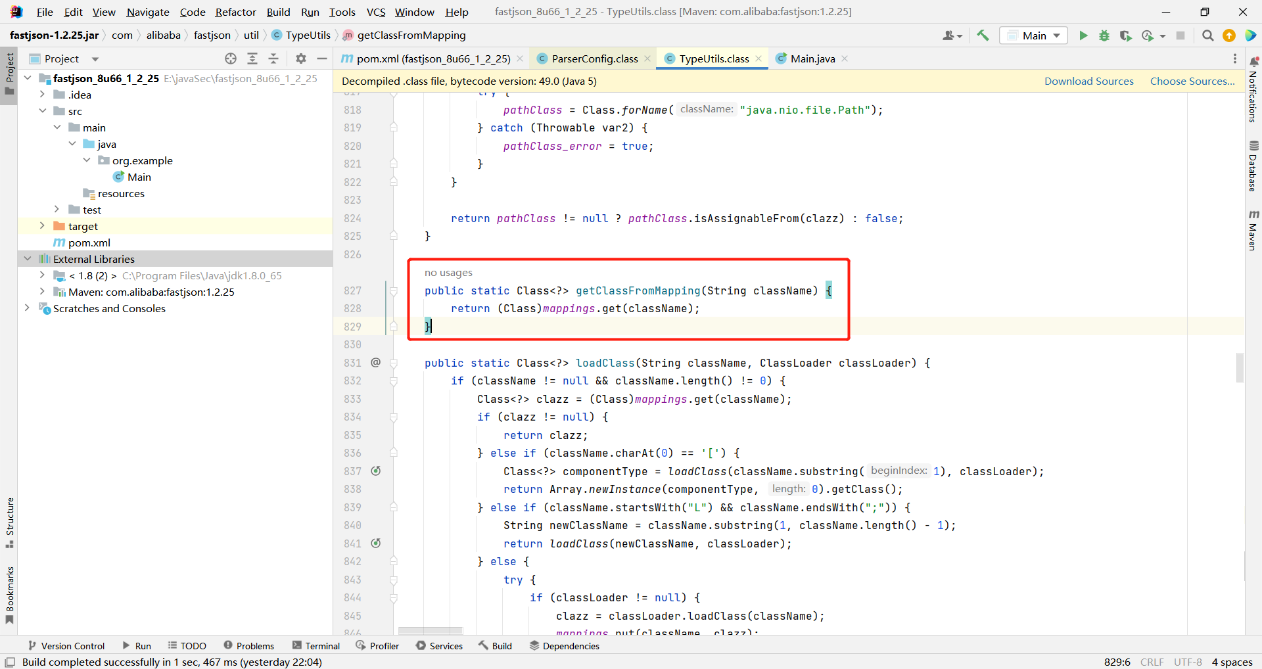Click Choose Sources link

[x=1192, y=81]
